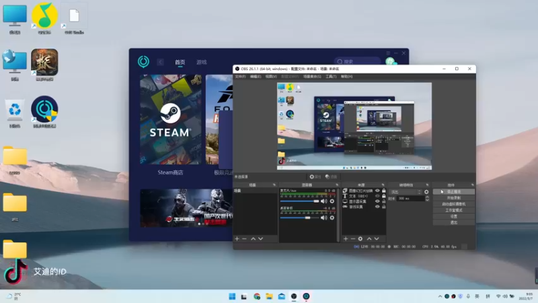The height and width of the screenshot is (303, 538).
Task: Open the 场景集合(S) menu in OBS
Action: tap(312, 76)
